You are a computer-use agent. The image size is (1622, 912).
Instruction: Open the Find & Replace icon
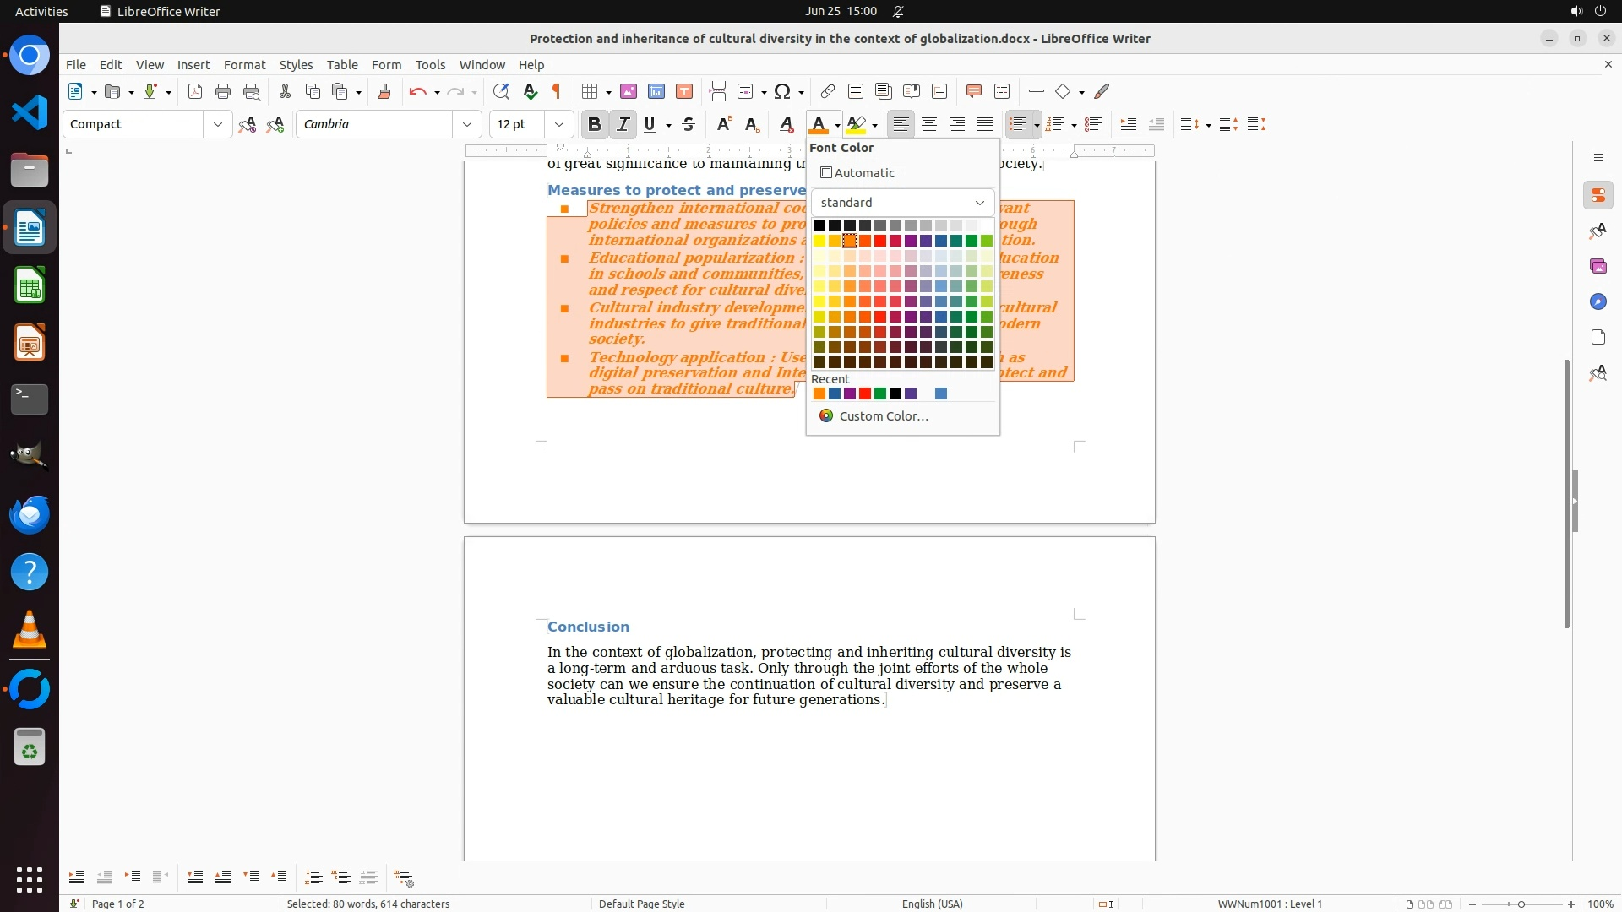point(501,91)
